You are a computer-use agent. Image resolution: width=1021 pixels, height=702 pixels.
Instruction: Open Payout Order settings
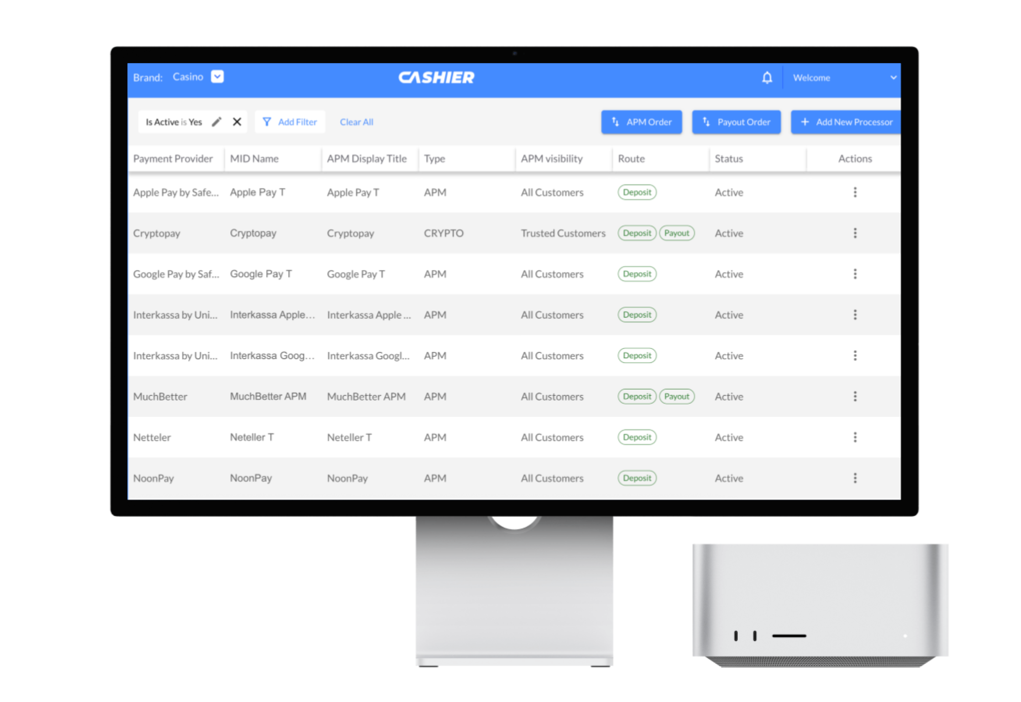tap(736, 122)
